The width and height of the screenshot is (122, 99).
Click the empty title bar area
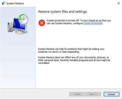pyautogui.click(x=69, y=3)
